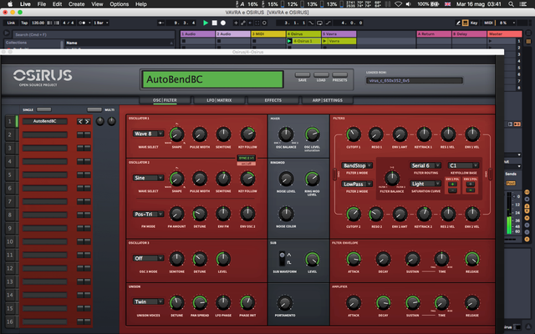Open the Create menu
535x334 pixels.
pyautogui.click(x=76, y=4)
